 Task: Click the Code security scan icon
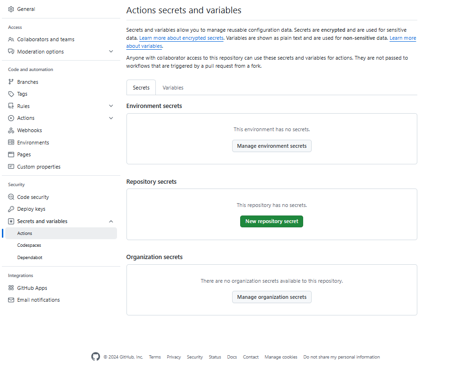[11, 197]
